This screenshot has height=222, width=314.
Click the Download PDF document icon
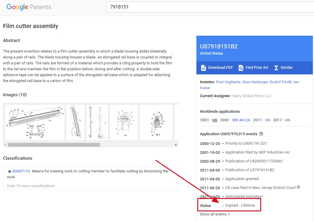point(203,68)
